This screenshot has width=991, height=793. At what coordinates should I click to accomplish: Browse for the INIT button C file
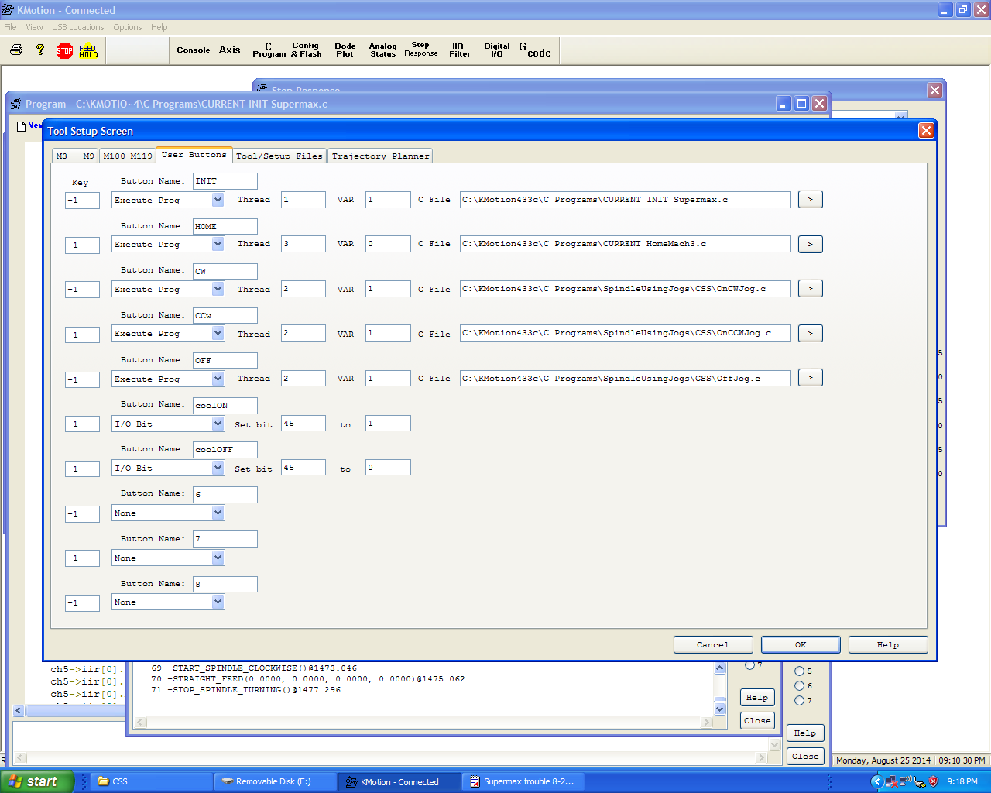[x=810, y=200]
